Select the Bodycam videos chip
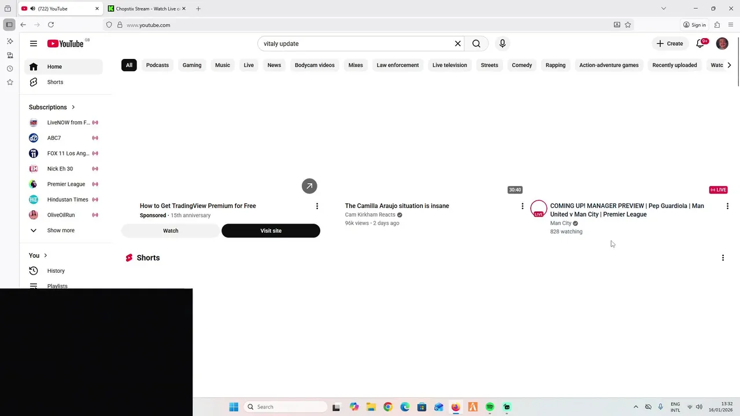 pos(314,65)
